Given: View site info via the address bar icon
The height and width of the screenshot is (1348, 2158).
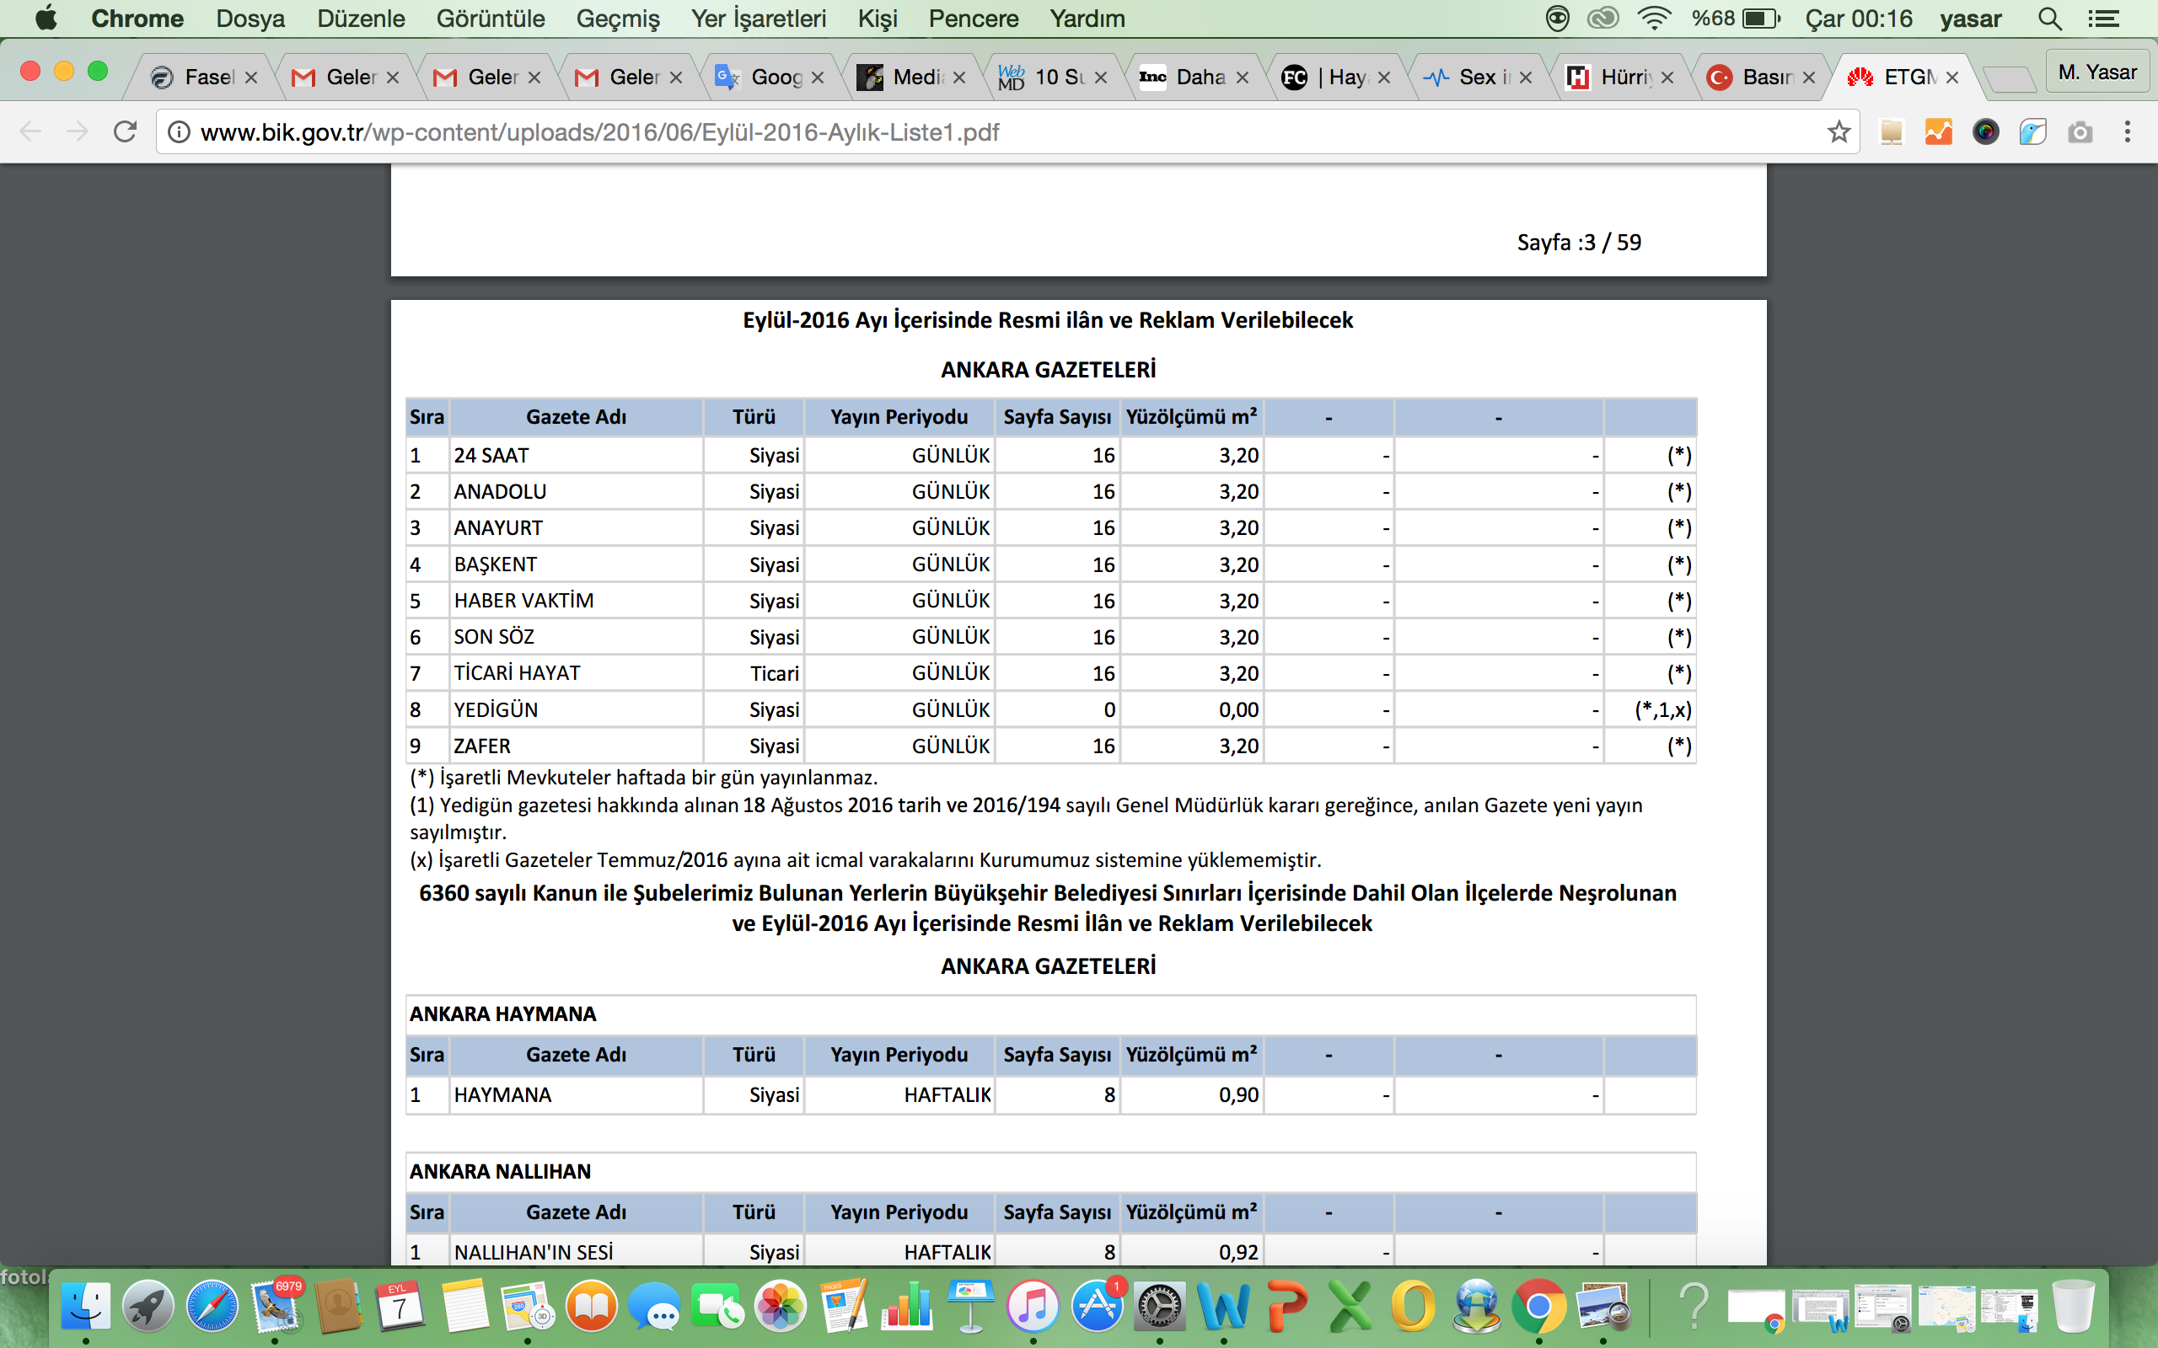Looking at the screenshot, I should (x=180, y=132).
